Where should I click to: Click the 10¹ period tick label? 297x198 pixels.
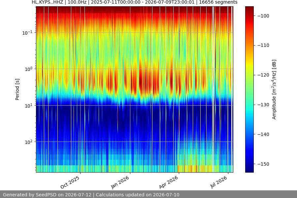[x=28, y=106]
